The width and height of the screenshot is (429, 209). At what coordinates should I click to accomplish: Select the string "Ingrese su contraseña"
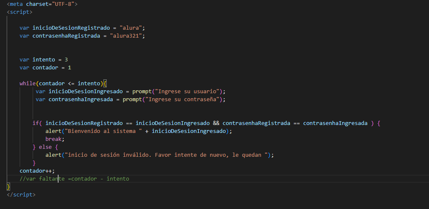tap(182, 99)
